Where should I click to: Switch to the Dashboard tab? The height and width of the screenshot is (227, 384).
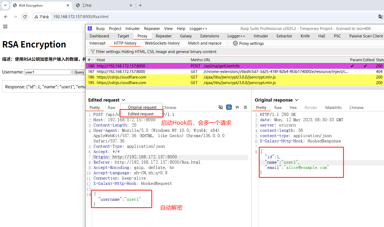pos(99,36)
